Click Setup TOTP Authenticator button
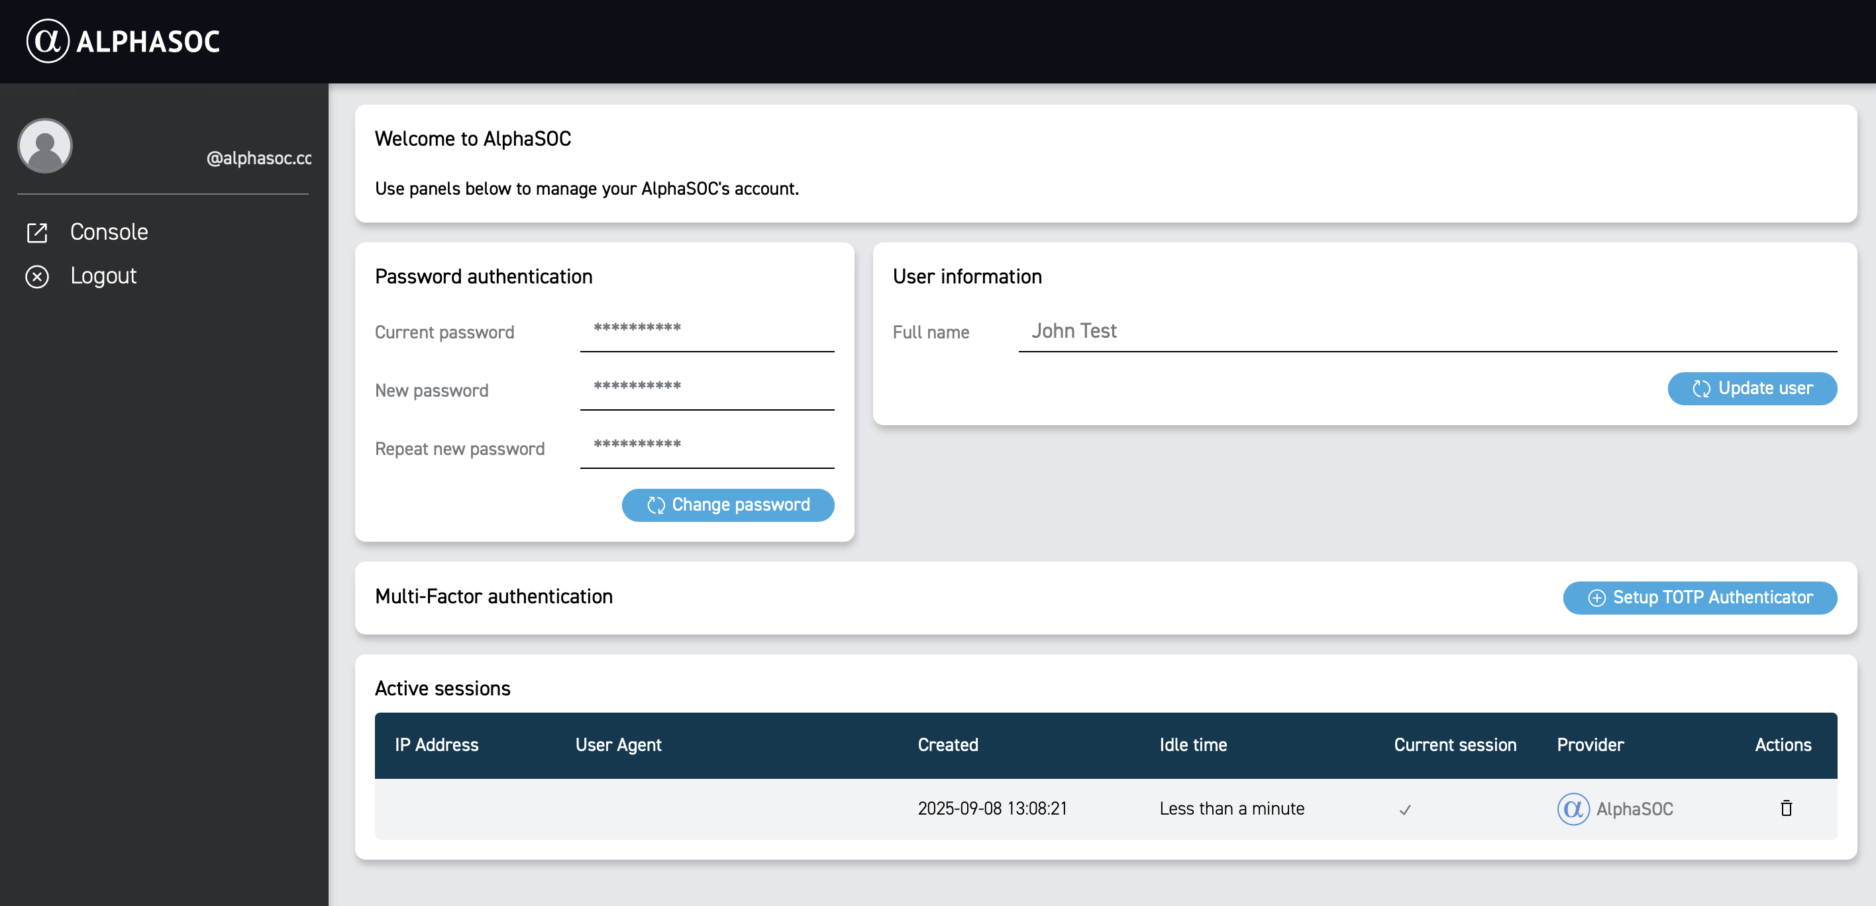Image resolution: width=1876 pixels, height=906 pixels. 1699,597
